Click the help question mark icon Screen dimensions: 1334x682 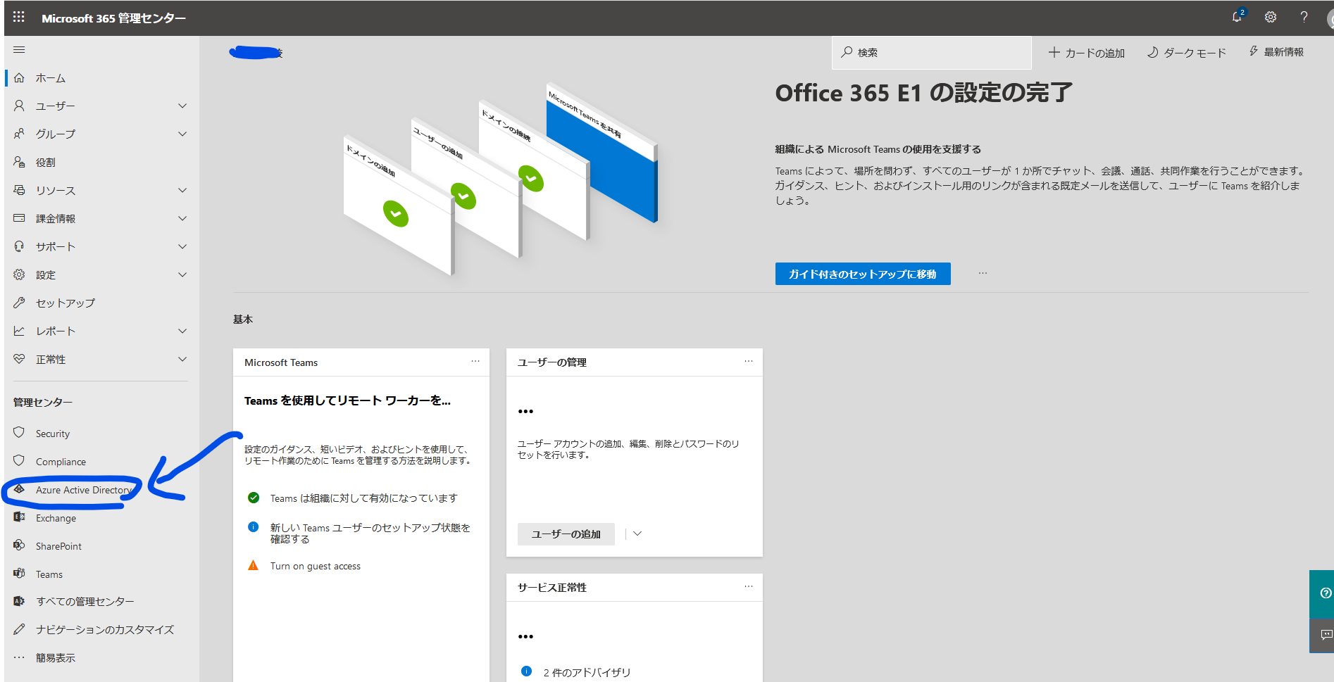(1304, 17)
